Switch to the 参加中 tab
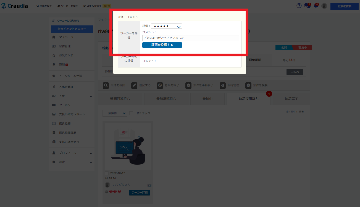 click(207, 99)
